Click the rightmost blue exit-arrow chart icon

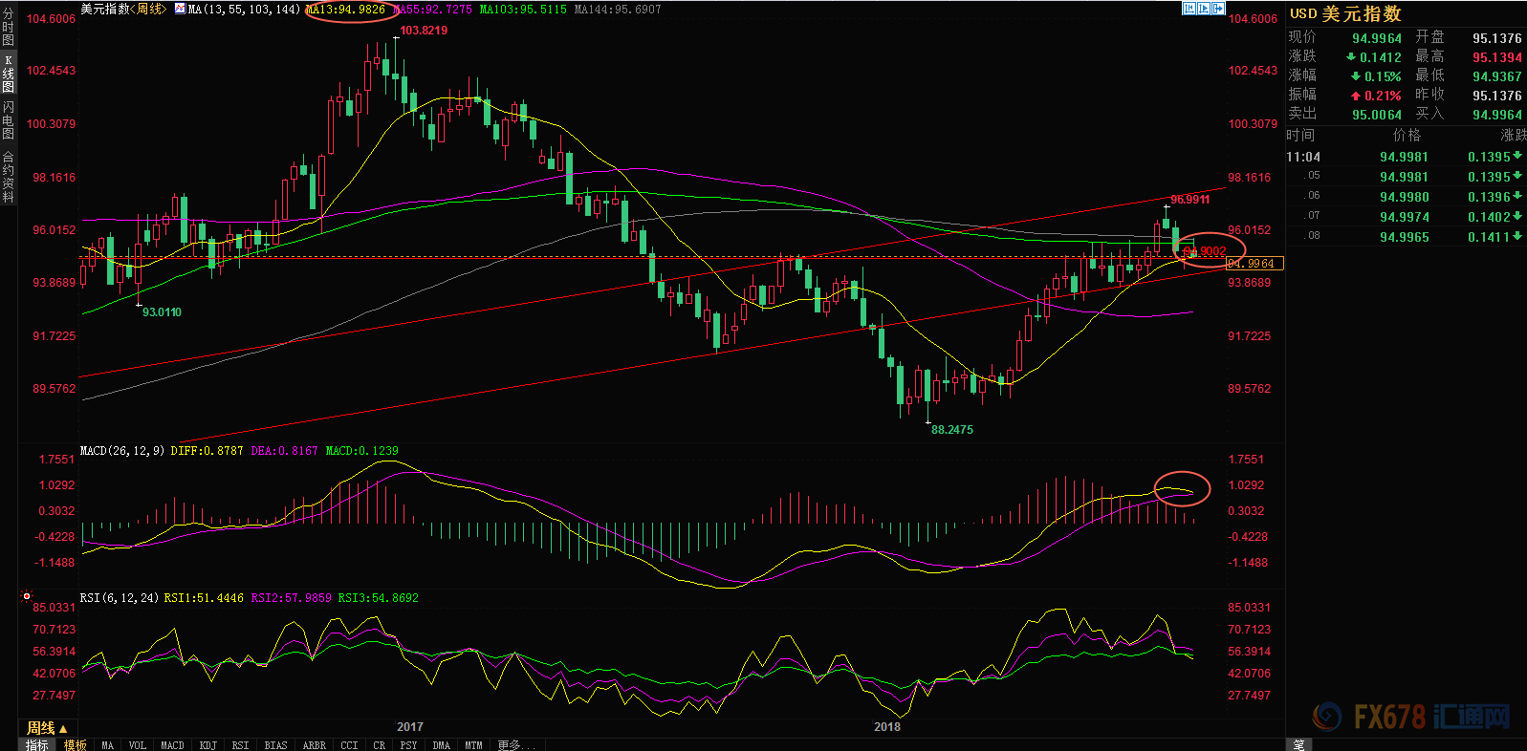click(x=1218, y=9)
